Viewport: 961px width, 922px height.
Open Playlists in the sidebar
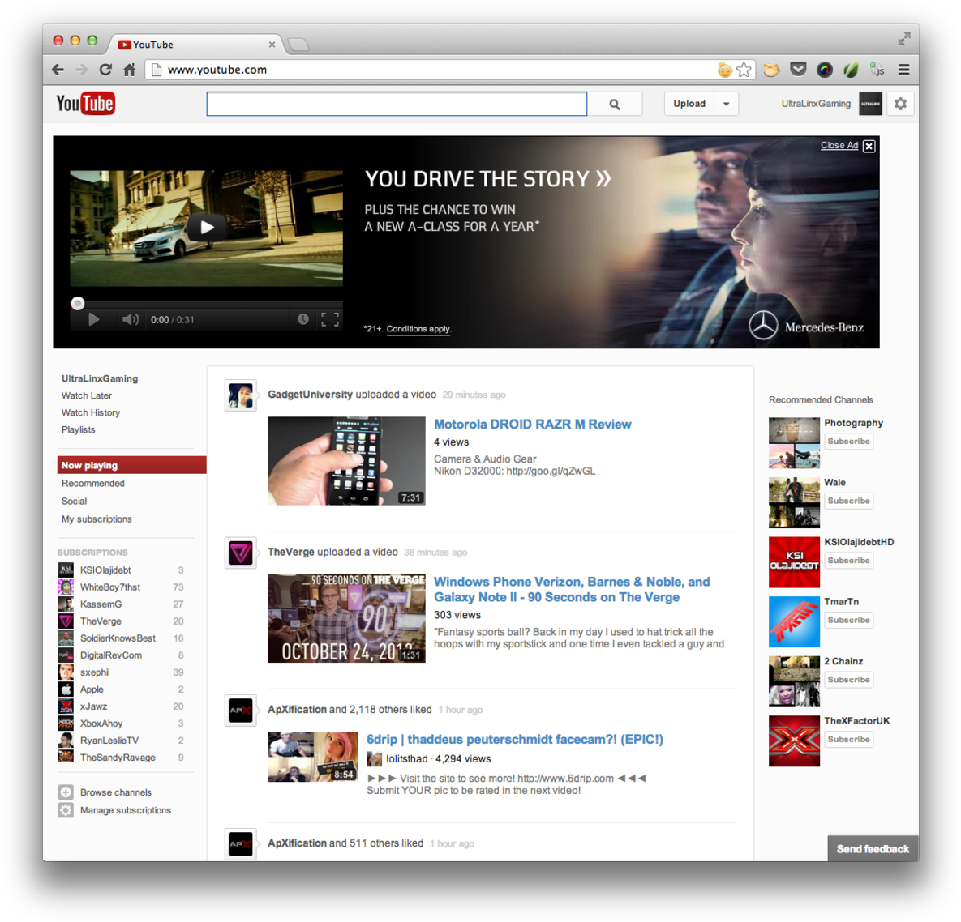[79, 429]
